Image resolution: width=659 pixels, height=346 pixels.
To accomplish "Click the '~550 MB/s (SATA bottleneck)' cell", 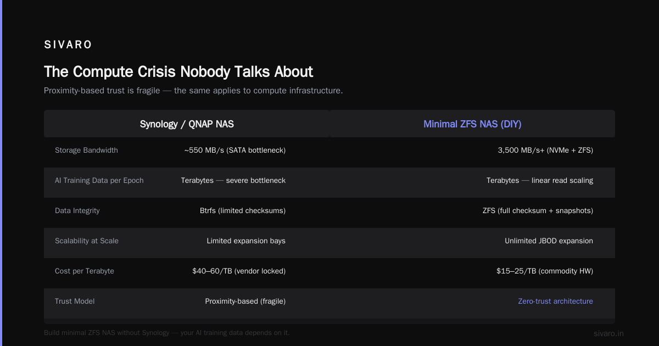I will [x=235, y=150].
